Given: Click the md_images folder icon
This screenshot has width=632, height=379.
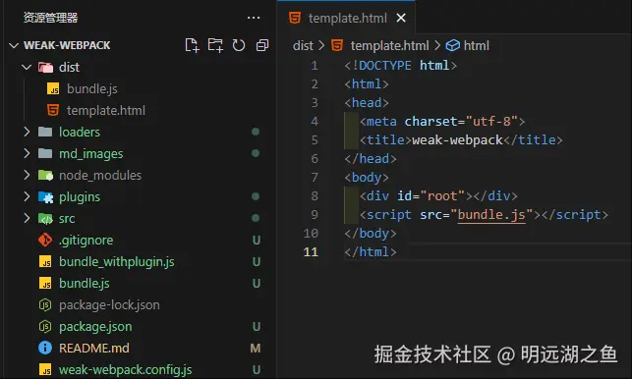Looking at the screenshot, I should point(45,153).
